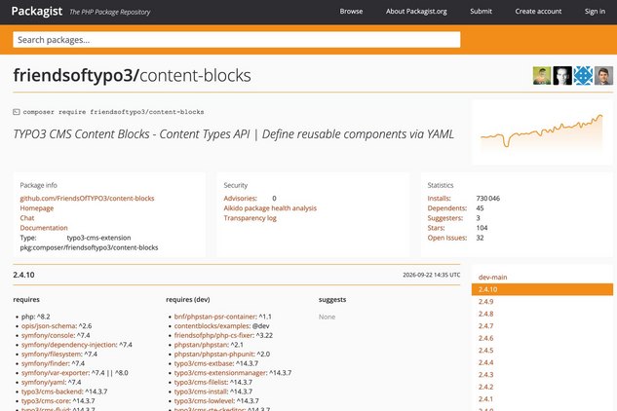Open the second maintainer black-and-white avatar
617x411 pixels.
(x=562, y=76)
